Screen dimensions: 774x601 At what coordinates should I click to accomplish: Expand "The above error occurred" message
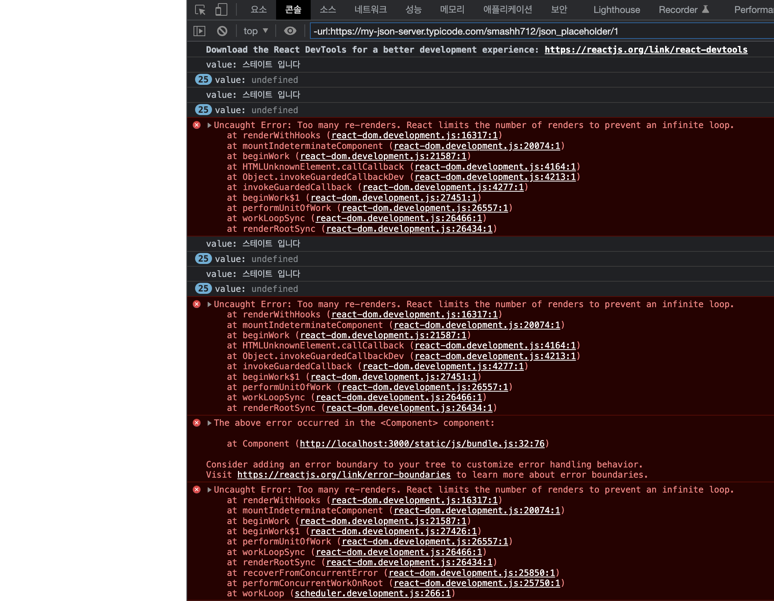tap(210, 423)
